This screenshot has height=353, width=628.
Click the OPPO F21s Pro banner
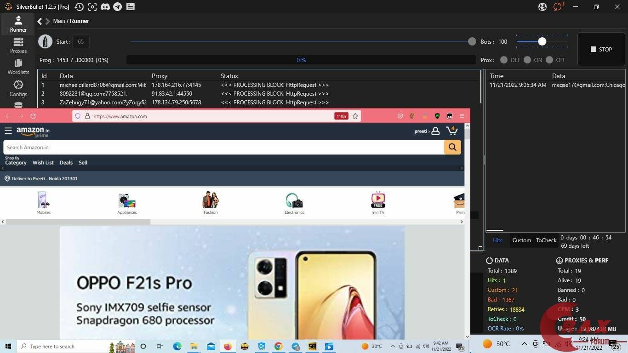(x=232, y=283)
